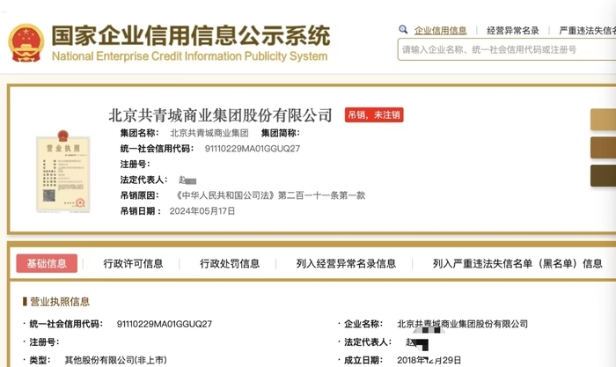Click the medium brown side button
This screenshot has width=616, height=367.
pos(603,148)
